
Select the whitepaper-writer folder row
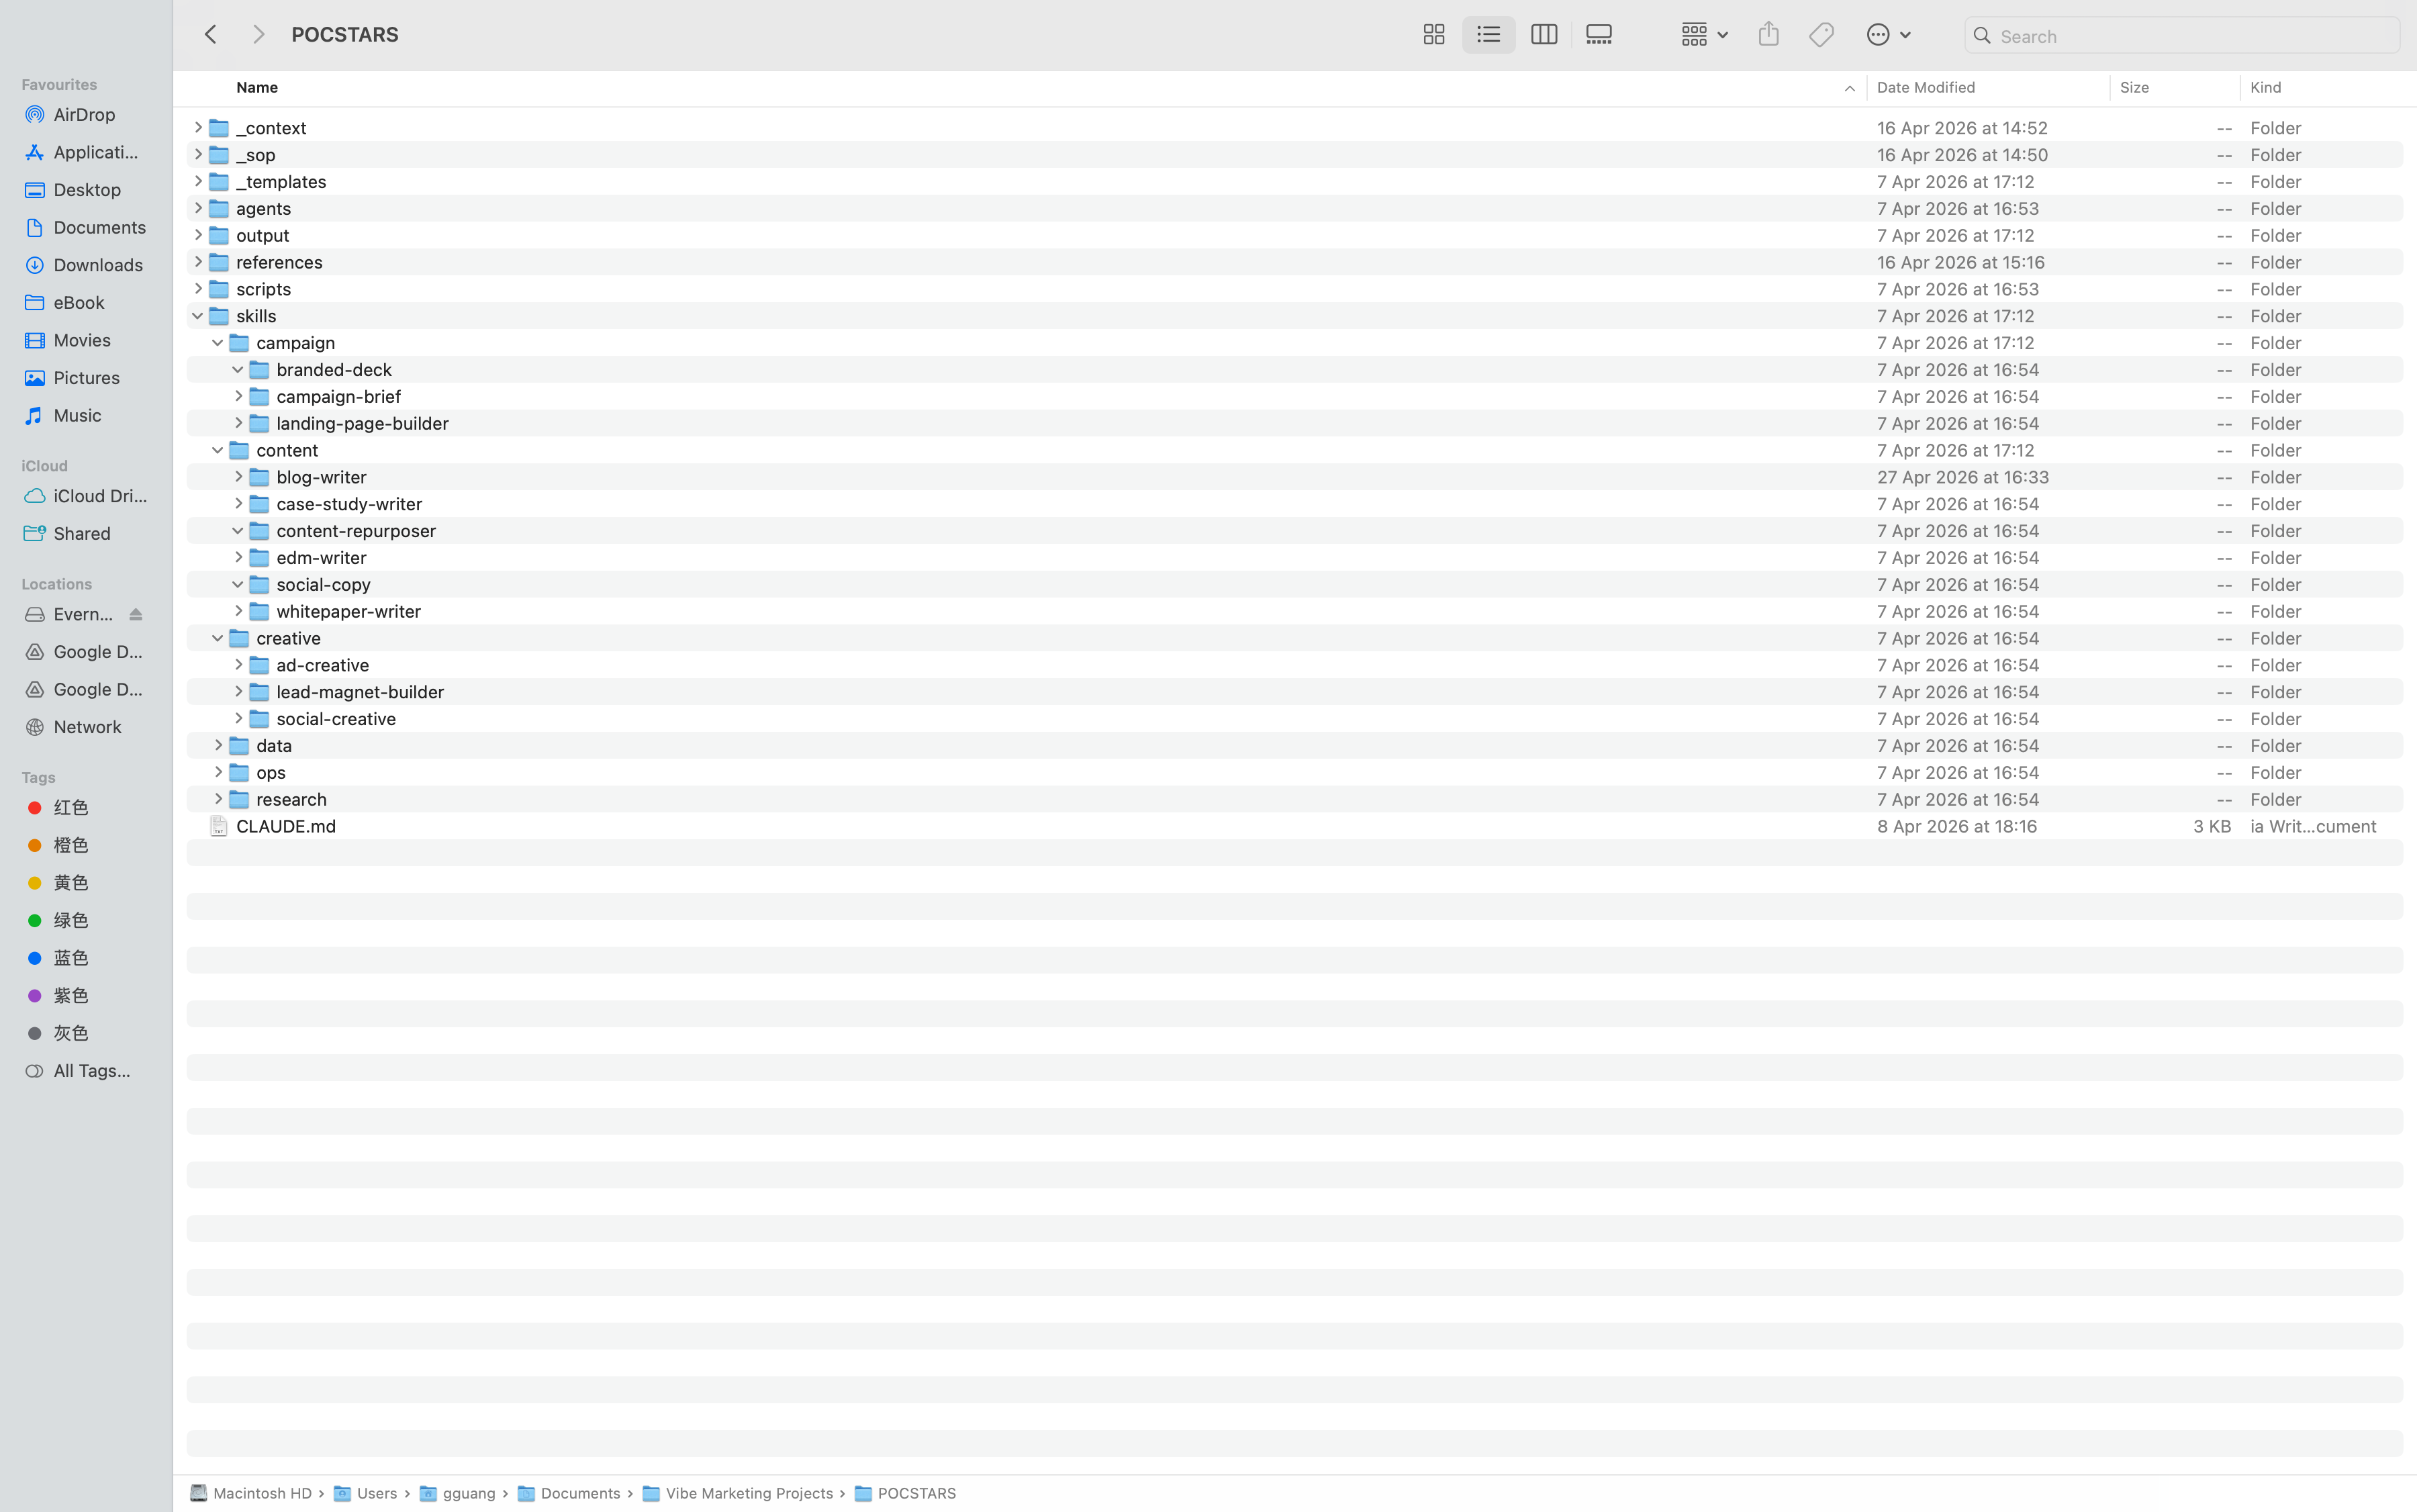pyautogui.click(x=1294, y=611)
